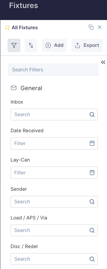The image size is (107, 269).
Task: Click the Disc / Redel search magnifier icon
Action: click(92, 259)
